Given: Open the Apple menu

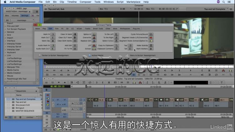Looking at the screenshot, I should [x=5, y=2].
